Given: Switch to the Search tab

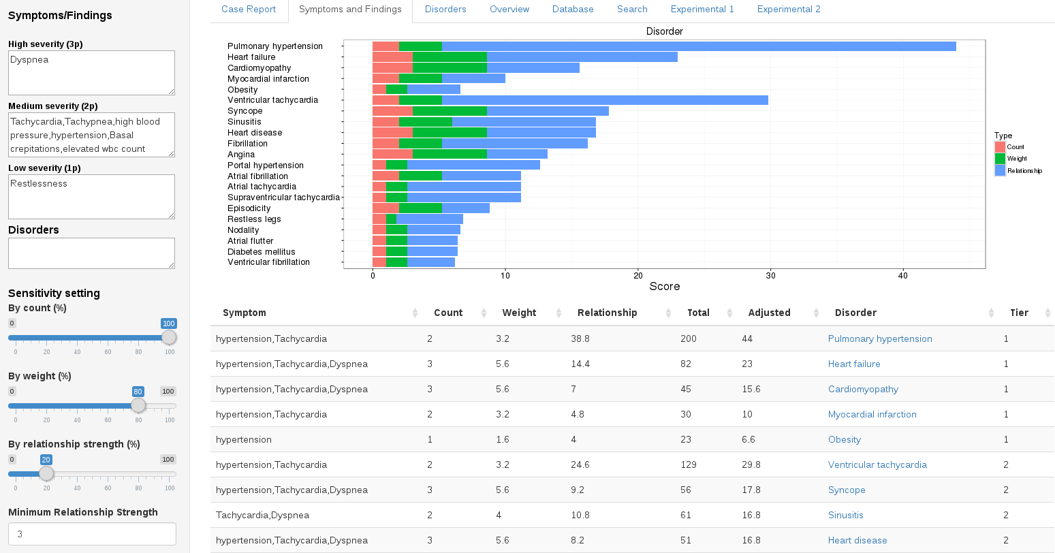Looking at the screenshot, I should 632,10.
